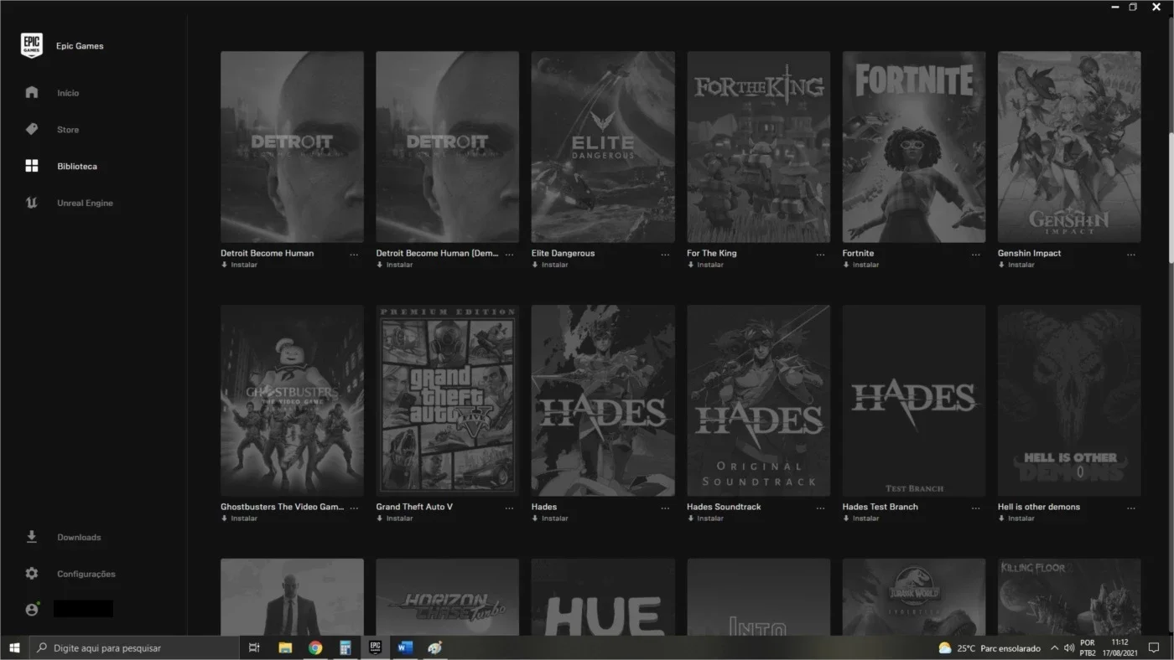Screen dimensions: 1174x660
Task: Open Word from the taskbar
Action: [x=405, y=647]
